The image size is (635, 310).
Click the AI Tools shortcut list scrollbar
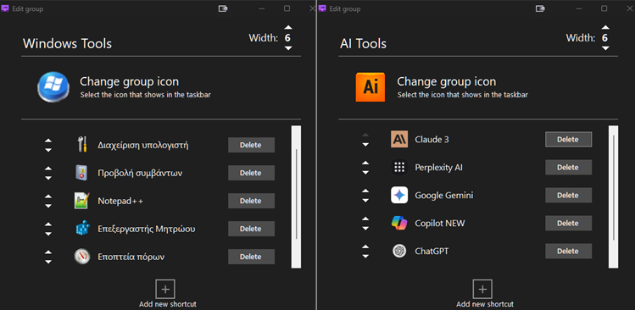(614, 197)
